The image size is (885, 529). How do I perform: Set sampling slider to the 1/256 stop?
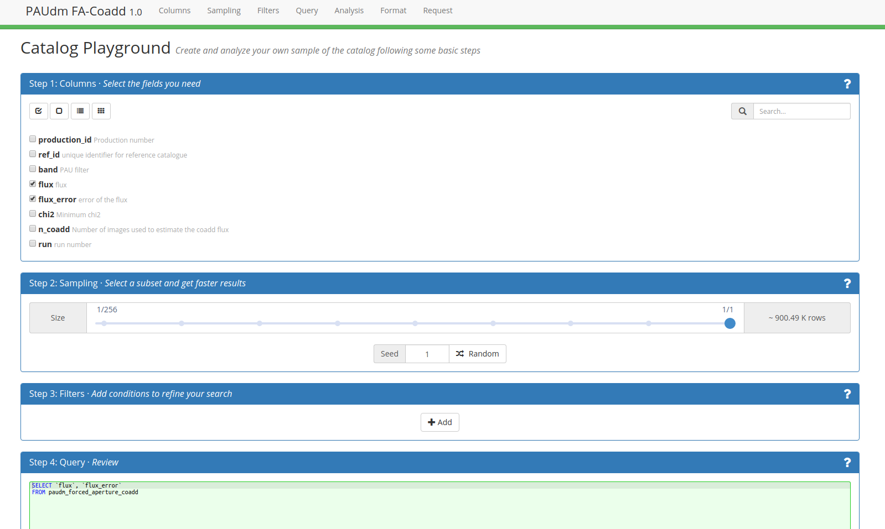pyautogui.click(x=103, y=323)
